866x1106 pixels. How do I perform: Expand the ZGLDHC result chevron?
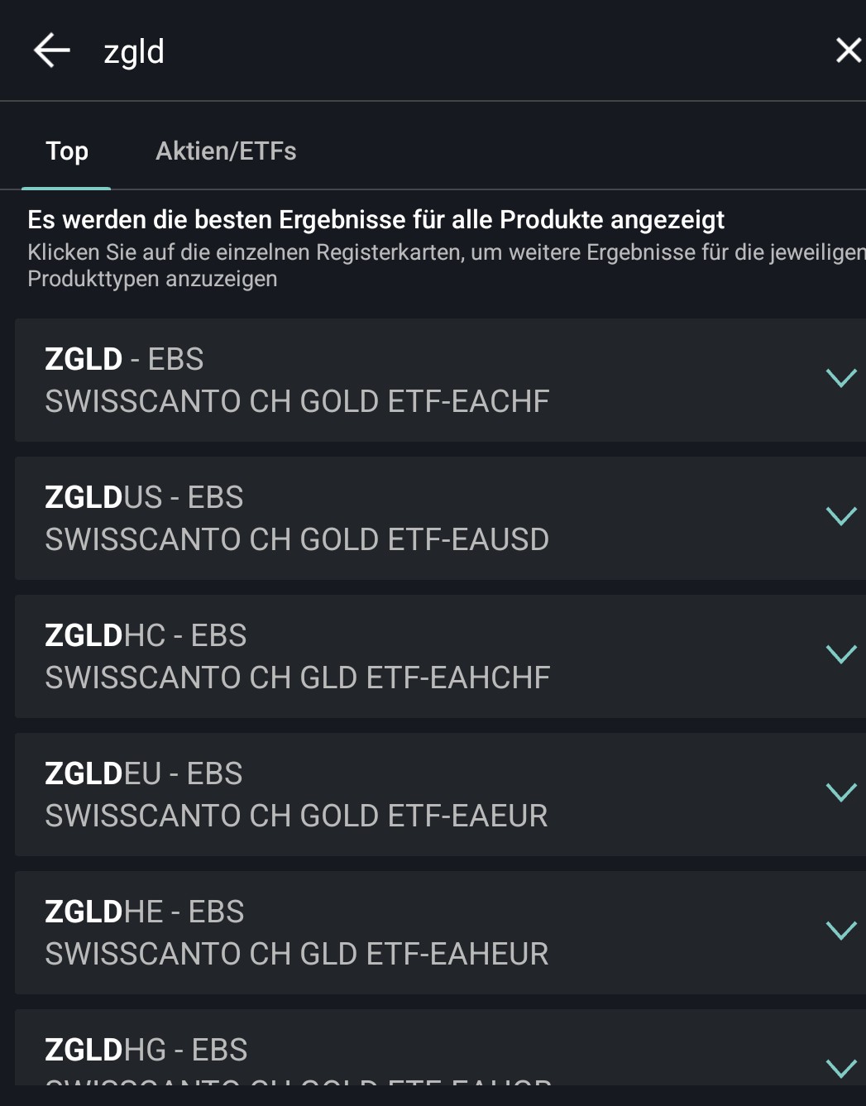(x=840, y=654)
